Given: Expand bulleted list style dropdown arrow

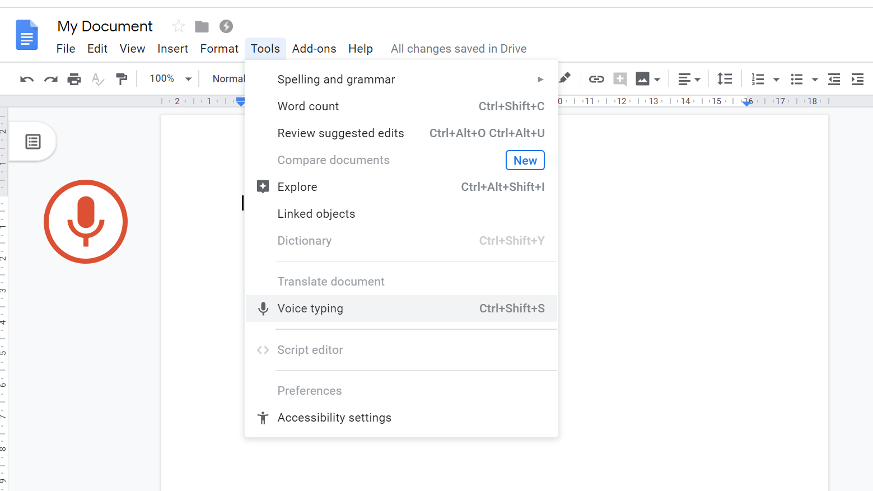Looking at the screenshot, I should tap(815, 80).
